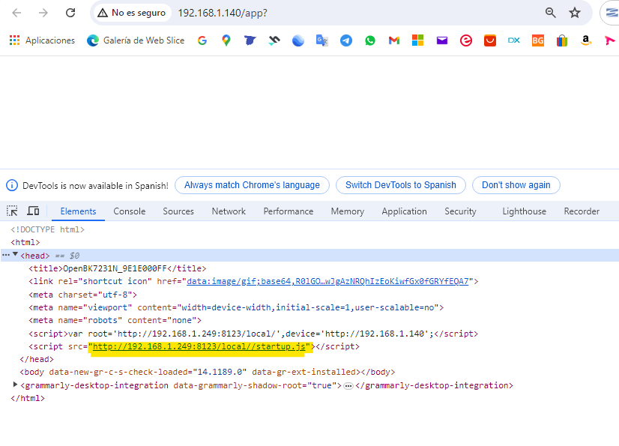
Task: Click the address bar URL 192.168.1.140/app?
Action: coord(223,13)
